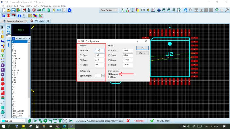The width and height of the screenshot is (230, 129).
Task: Click Metric F4 Snap 25mm field
Action: click(128, 65)
